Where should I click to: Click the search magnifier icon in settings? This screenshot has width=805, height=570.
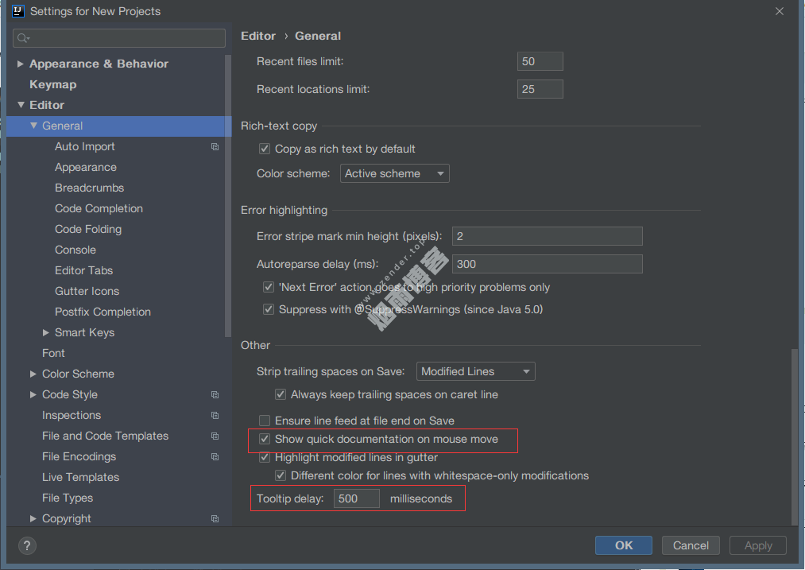tap(23, 38)
